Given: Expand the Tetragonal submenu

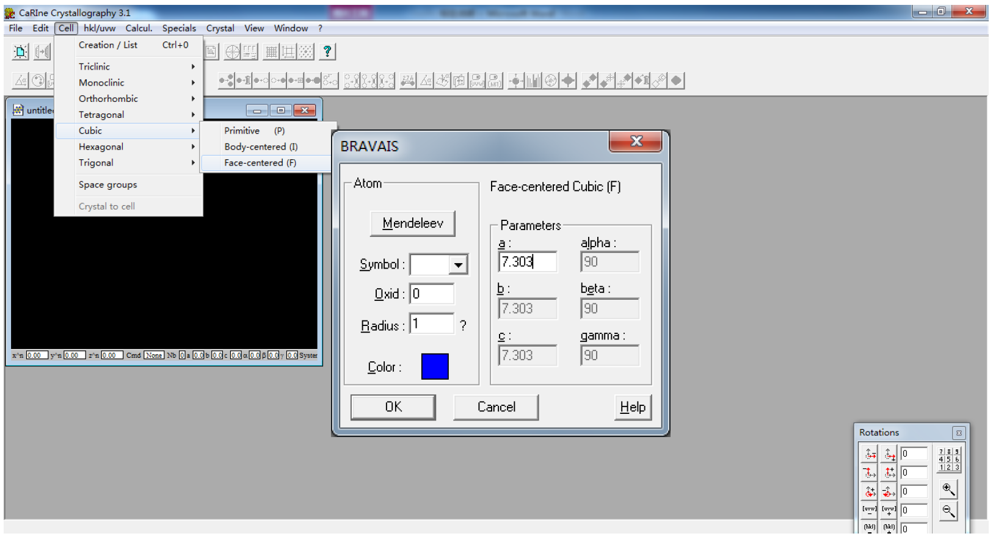Looking at the screenshot, I should tap(128, 115).
